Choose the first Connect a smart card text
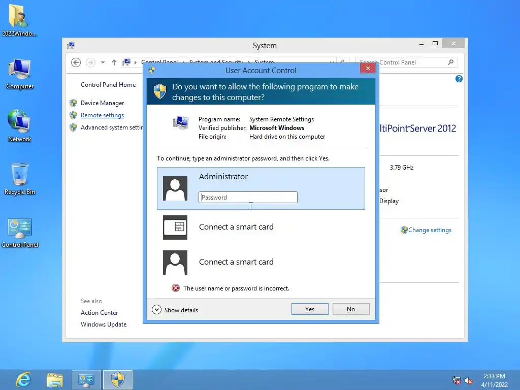The image size is (520, 390). [236, 227]
